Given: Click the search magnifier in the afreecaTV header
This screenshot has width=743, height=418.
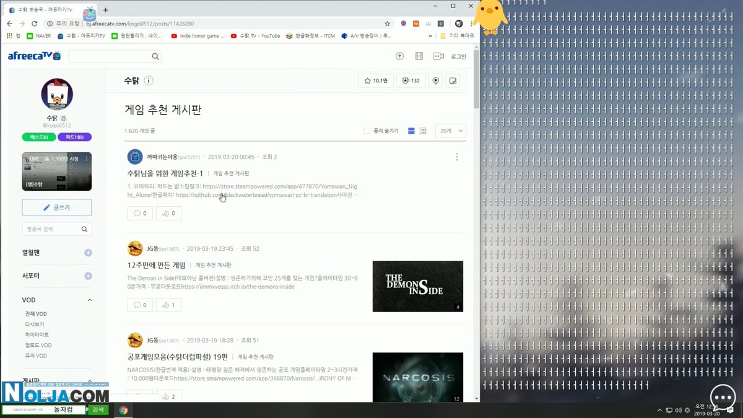Looking at the screenshot, I should [x=155, y=56].
